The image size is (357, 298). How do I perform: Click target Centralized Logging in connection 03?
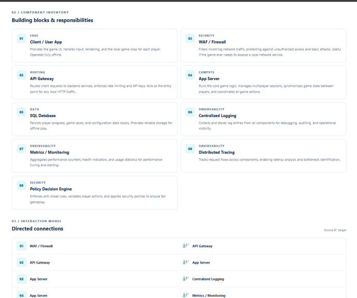coord(208,279)
